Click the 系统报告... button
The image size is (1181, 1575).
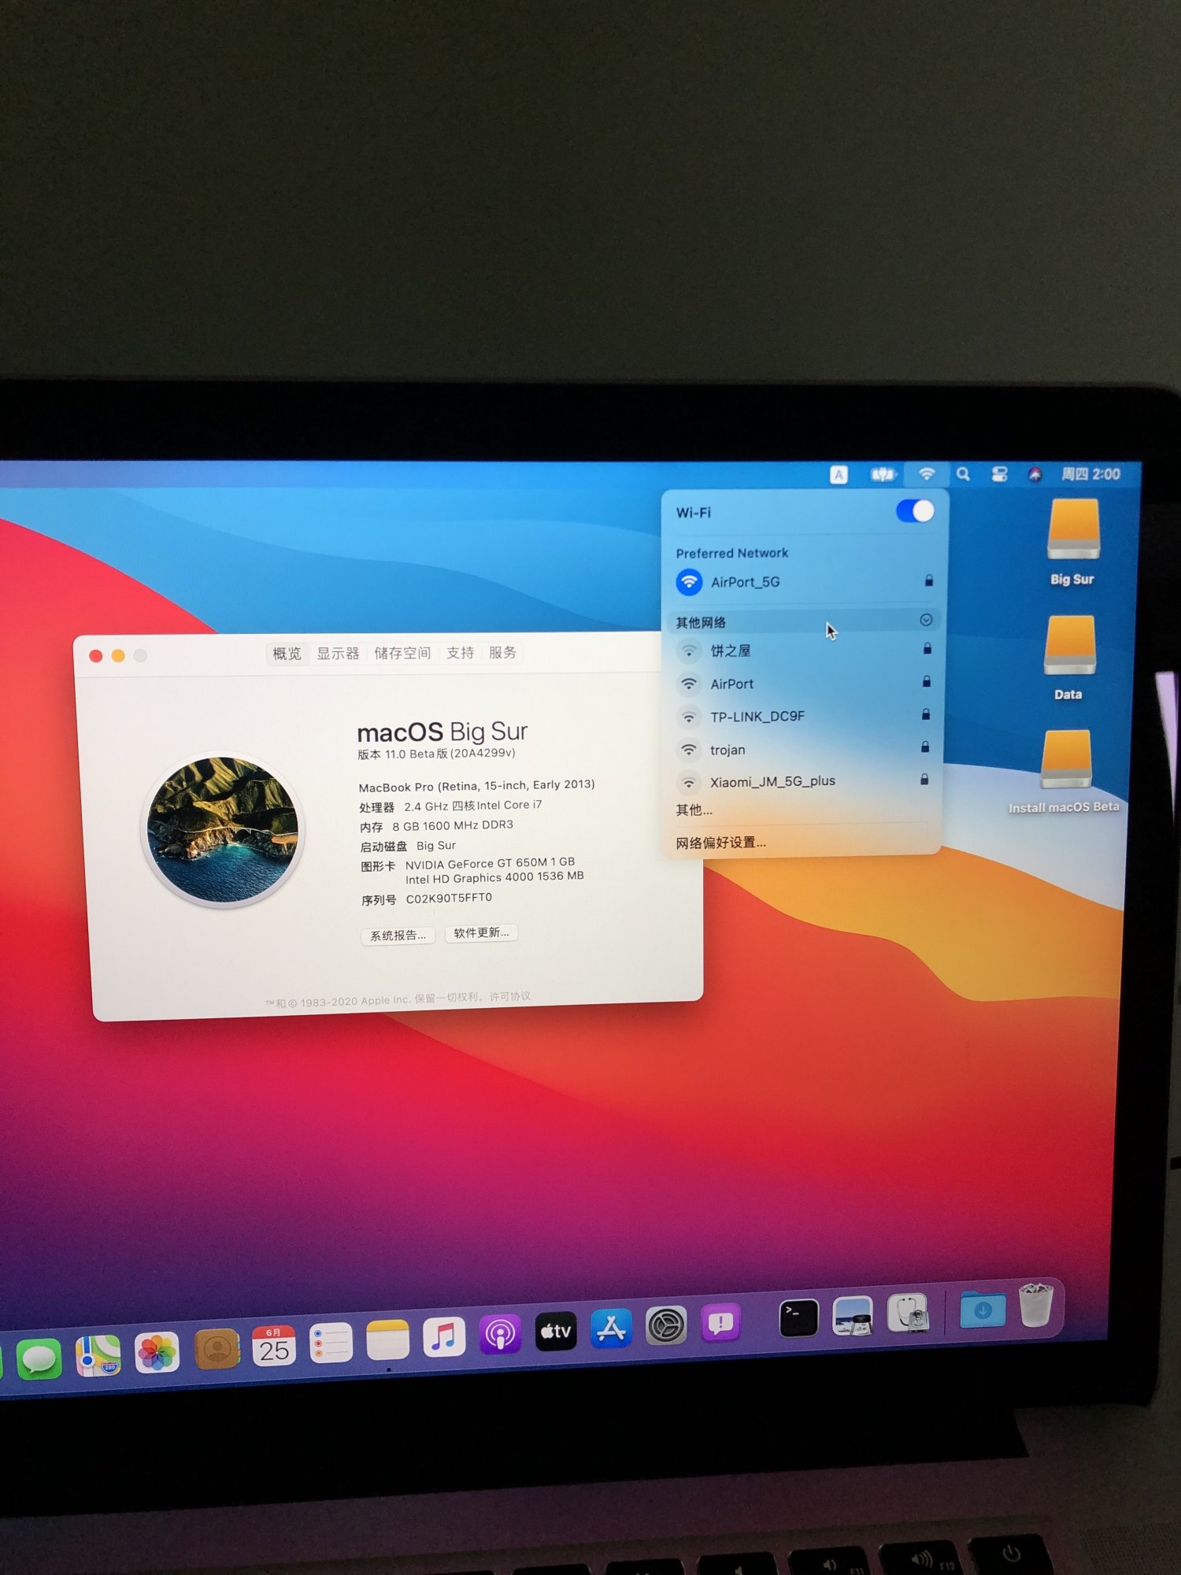[398, 935]
